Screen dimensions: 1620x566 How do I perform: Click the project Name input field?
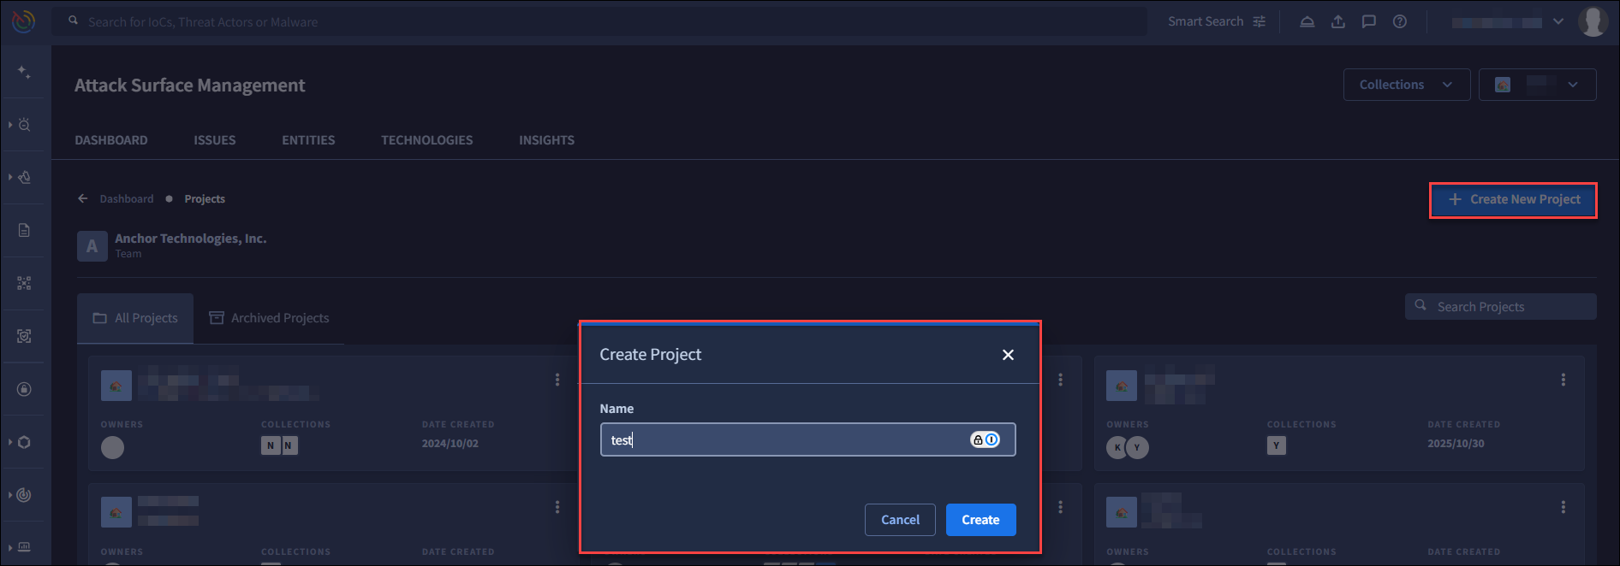[783, 440]
